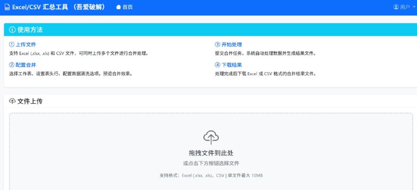The image size is (417, 190).
Task: Click the home icon beside 首页
Action: pos(118,7)
